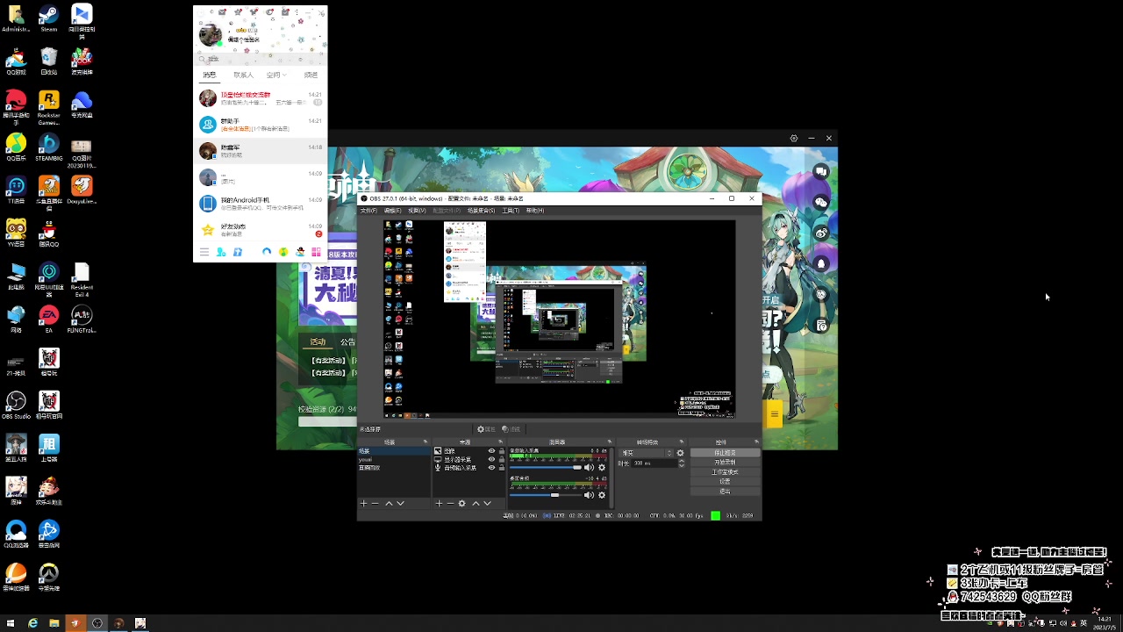The width and height of the screenshot is (1123, 632).
Task: Toggle visibility of the first OBS source
Action: coord(492,451)
